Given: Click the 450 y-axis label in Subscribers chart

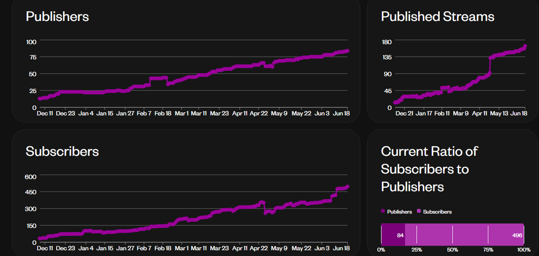Looking at the screenshot, I should [31, 193].
